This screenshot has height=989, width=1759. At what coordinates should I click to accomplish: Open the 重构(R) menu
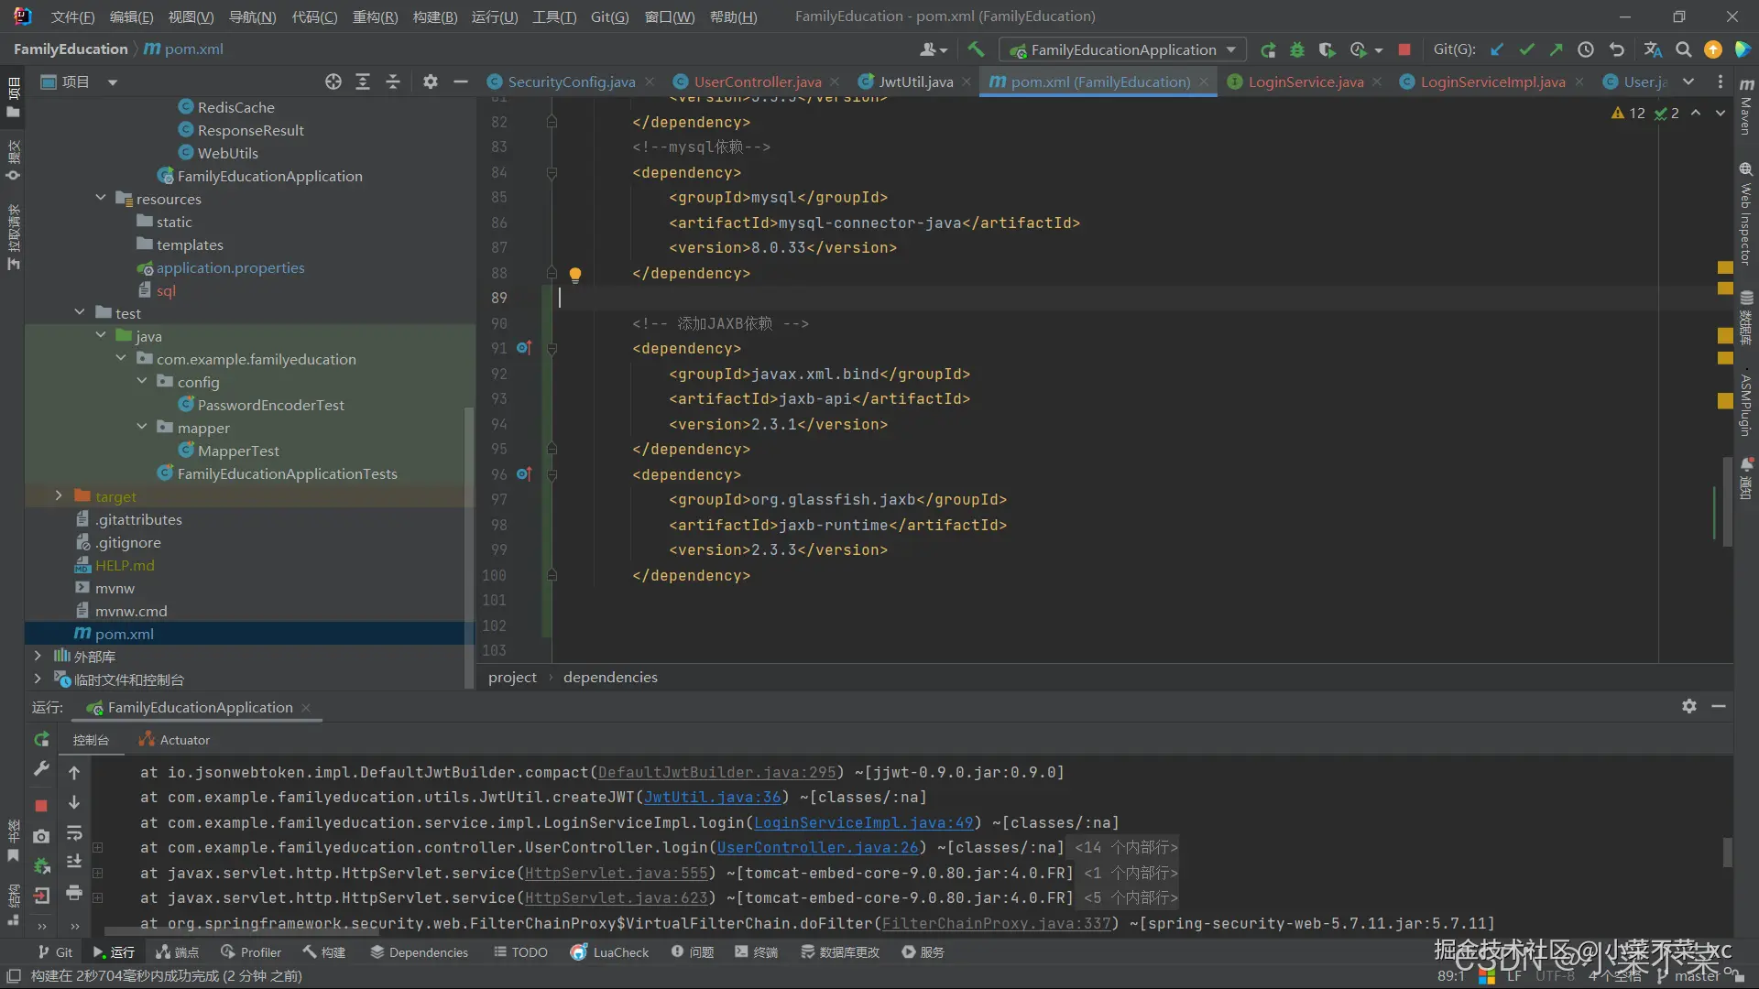pyautogui.click(x=375, y=16)
